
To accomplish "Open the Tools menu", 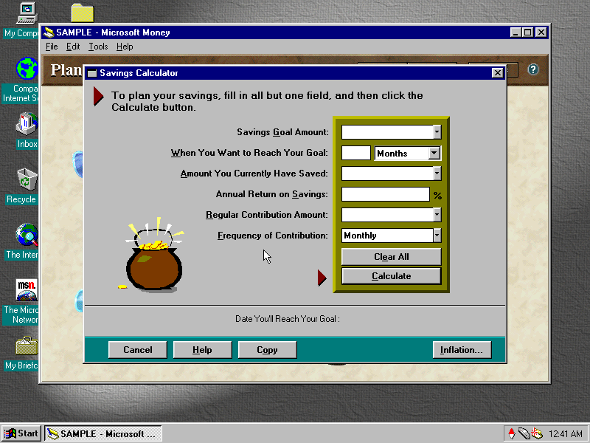I will coord(98,47).
